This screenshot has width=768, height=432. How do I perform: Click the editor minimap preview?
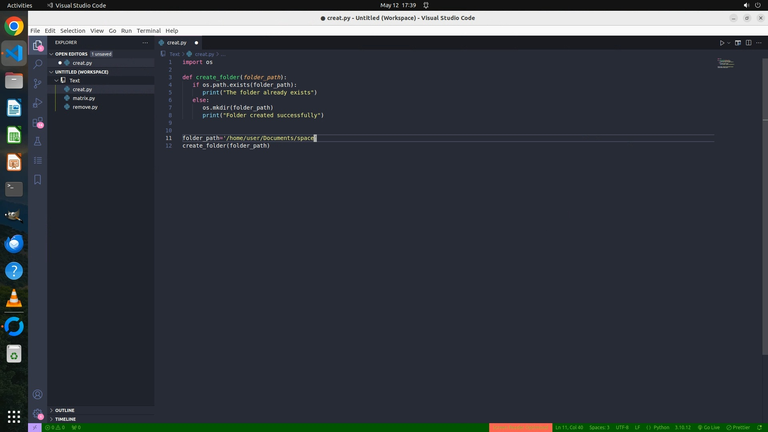point(726,64)
